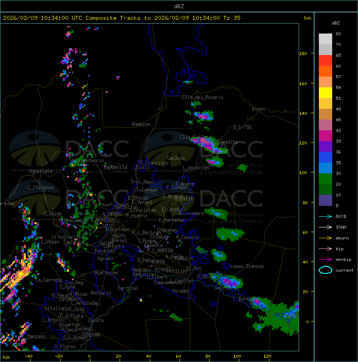358x362 pixels.
Task: Click the 'Capdevila' map label
Action: coord(115,167)
